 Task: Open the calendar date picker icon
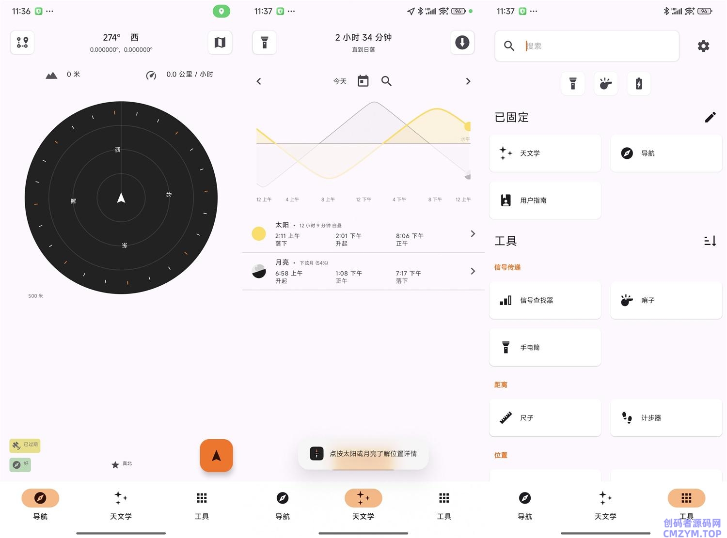(x=363, y=81)
